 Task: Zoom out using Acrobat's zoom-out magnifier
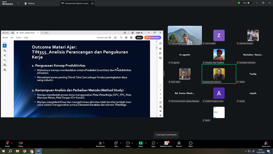160,115
